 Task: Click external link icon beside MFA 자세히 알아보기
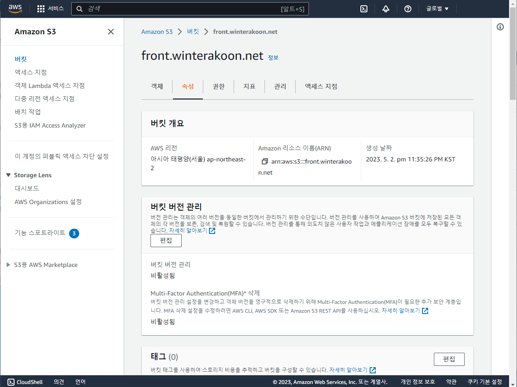(425, 311)
